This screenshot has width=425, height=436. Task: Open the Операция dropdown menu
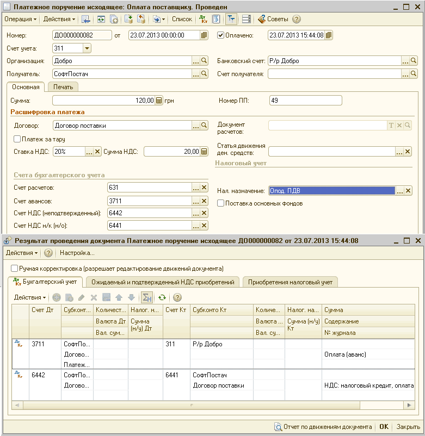coord(20,19)
